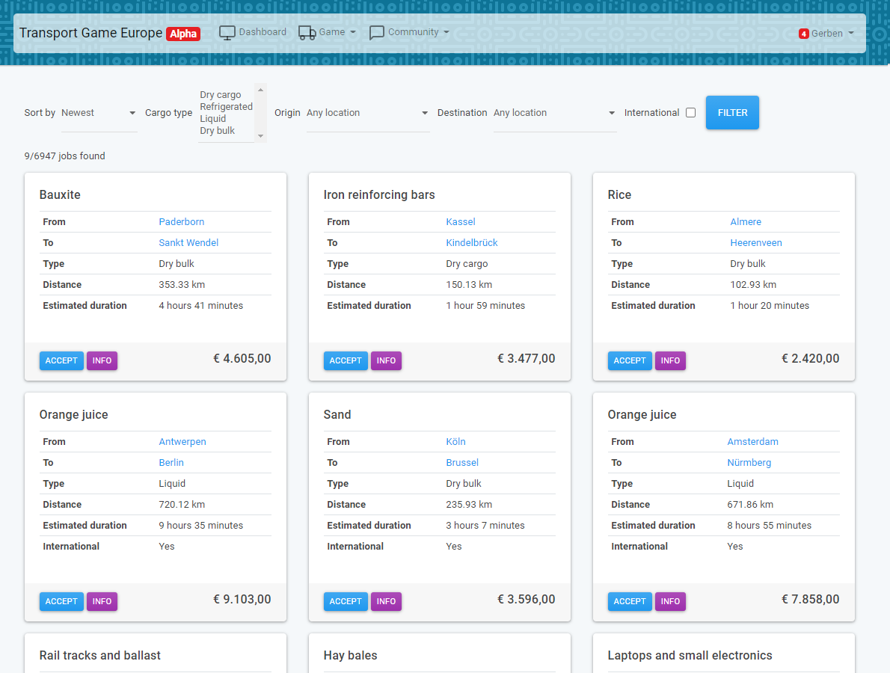890x673 pixels.
Task: Open the Köln location link
Action: tap(455, 441)
